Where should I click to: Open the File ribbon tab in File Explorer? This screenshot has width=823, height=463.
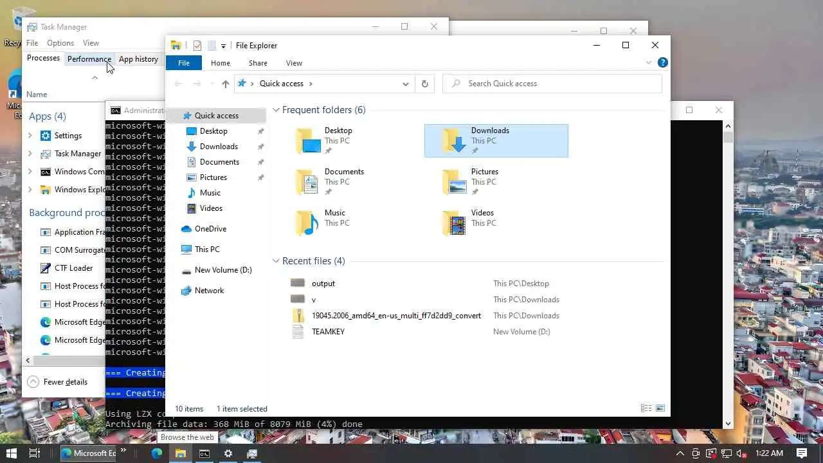[x=184, y=63]
